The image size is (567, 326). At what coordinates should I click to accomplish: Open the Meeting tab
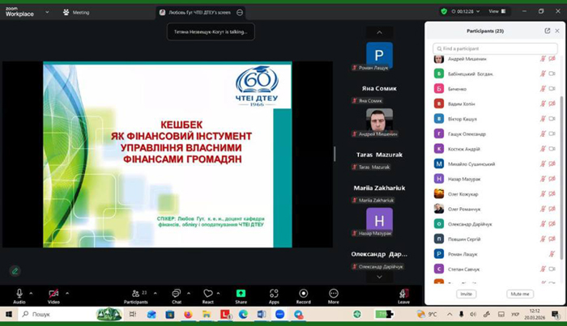(76, 12)
